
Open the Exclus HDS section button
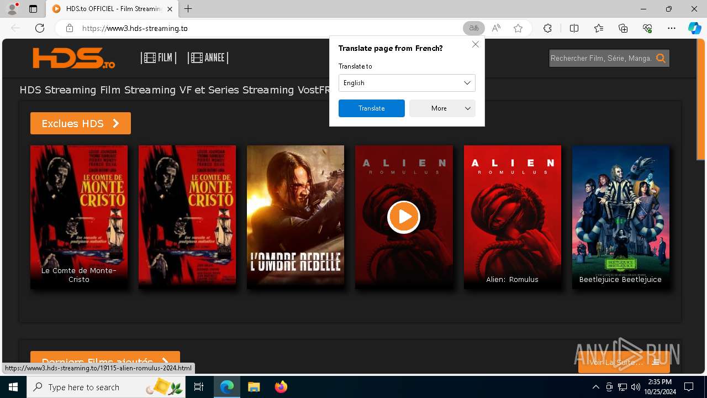(81, 123)
